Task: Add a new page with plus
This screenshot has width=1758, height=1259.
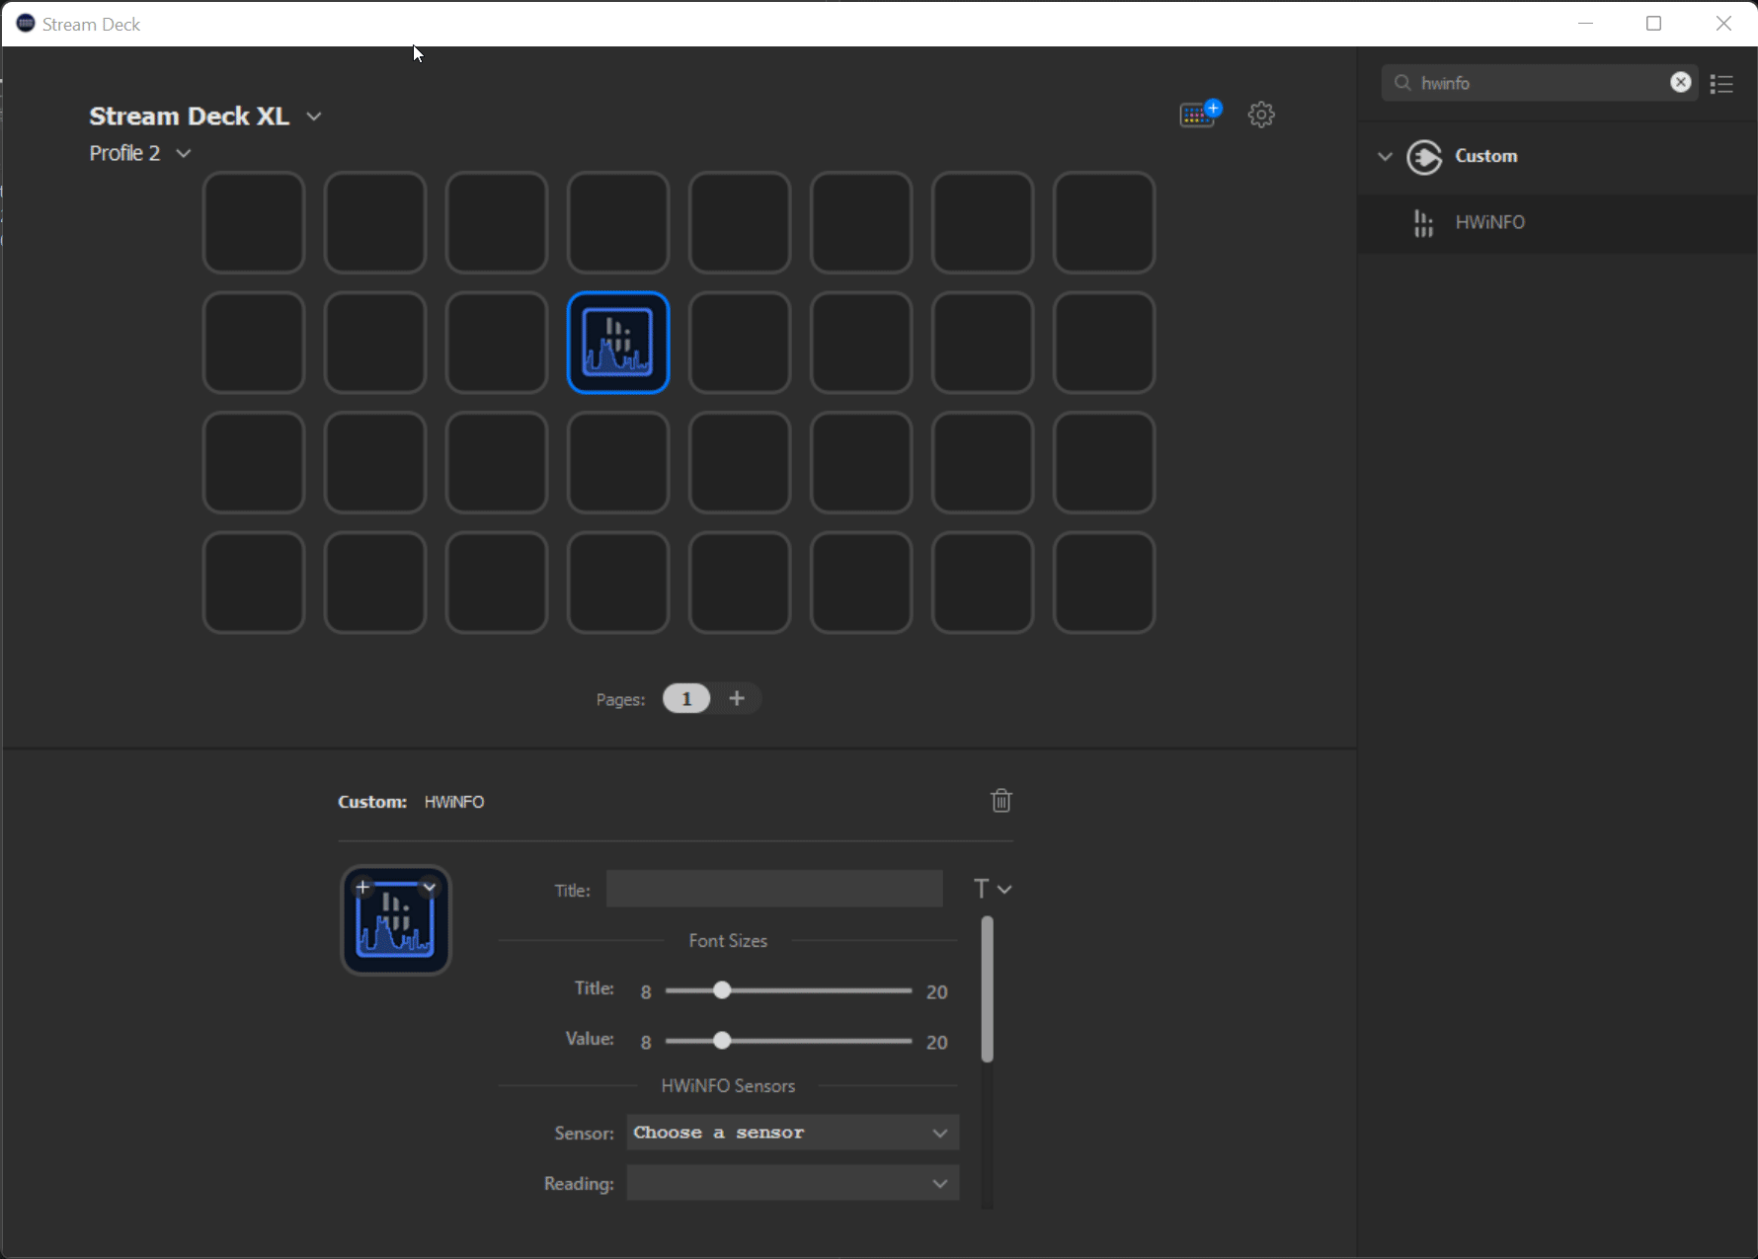Action: 737,699
